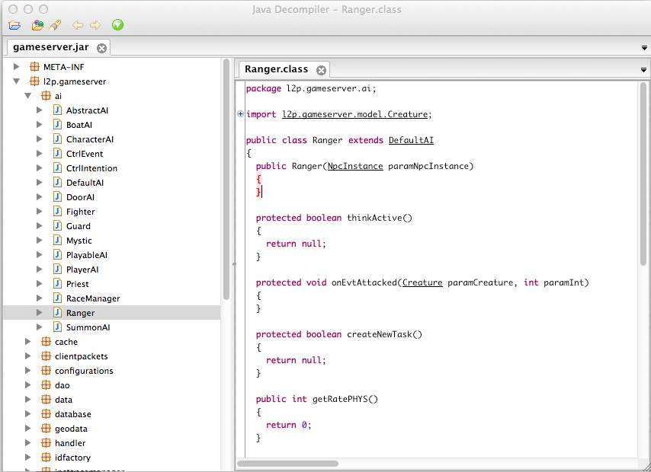Expand the handler package node

[x=27, y=443]
